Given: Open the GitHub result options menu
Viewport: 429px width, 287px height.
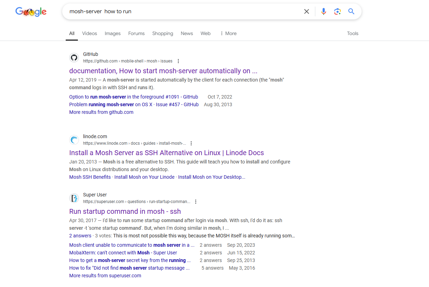Looking at the screenshot, I should click(178, 61).
